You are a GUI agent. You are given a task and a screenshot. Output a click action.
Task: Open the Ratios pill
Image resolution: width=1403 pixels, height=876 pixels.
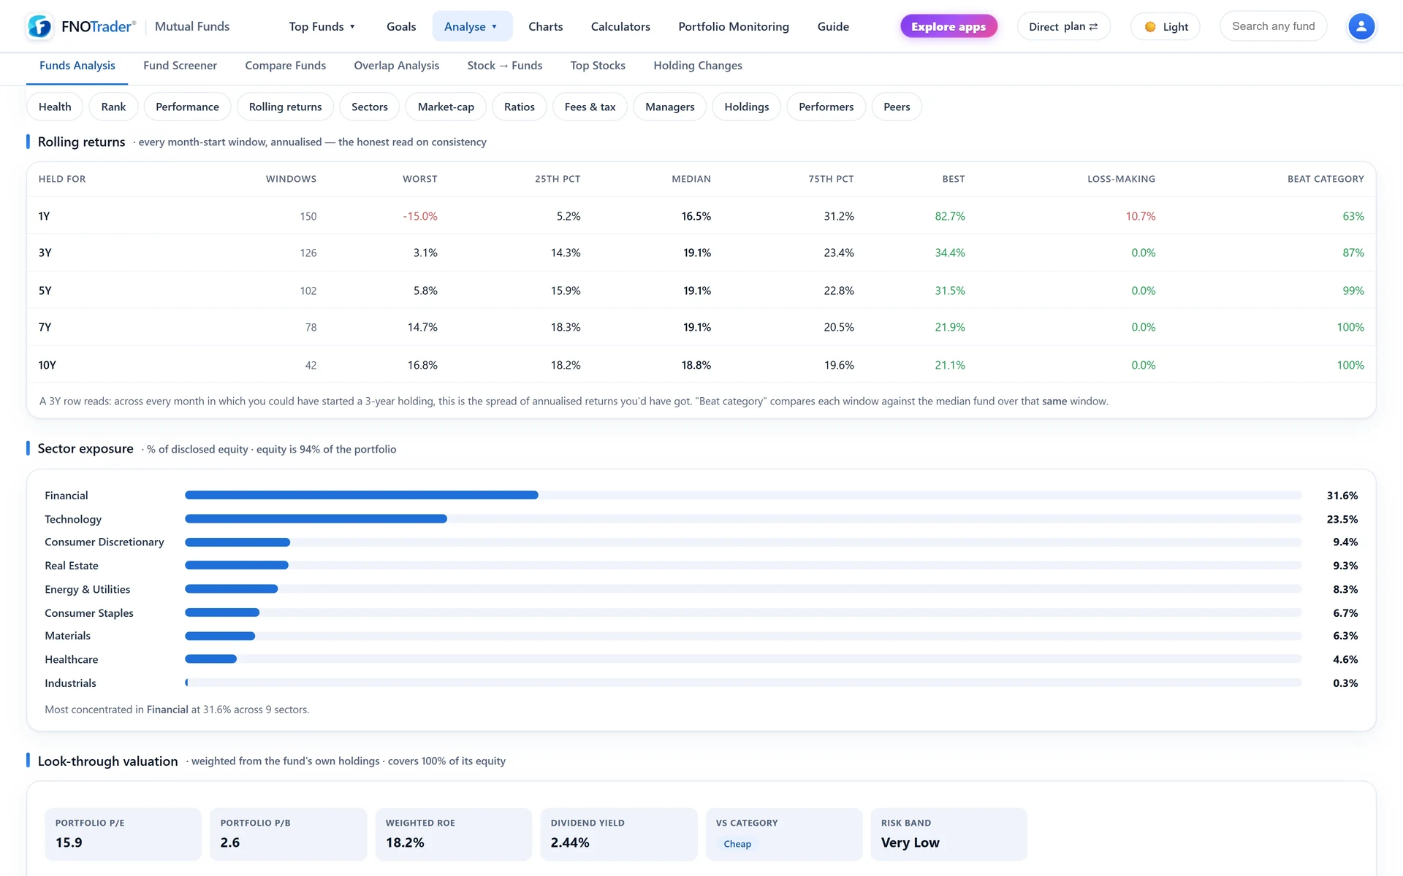[520, 107]
